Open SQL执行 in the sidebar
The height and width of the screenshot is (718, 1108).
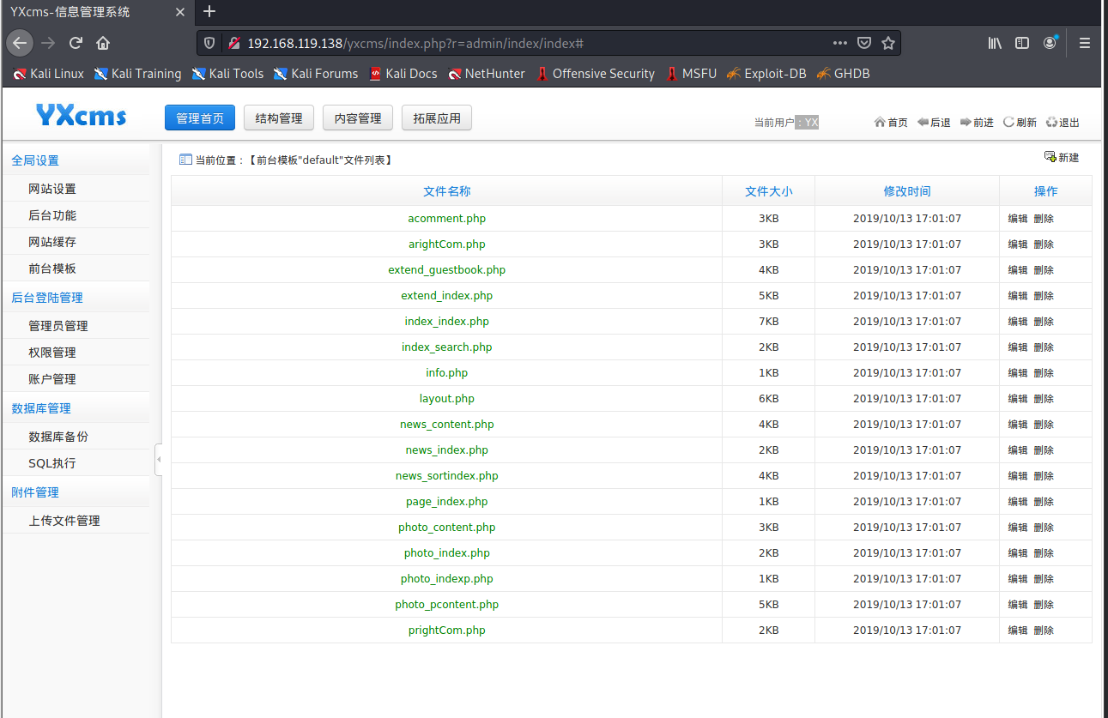click(x=52, y=463)
